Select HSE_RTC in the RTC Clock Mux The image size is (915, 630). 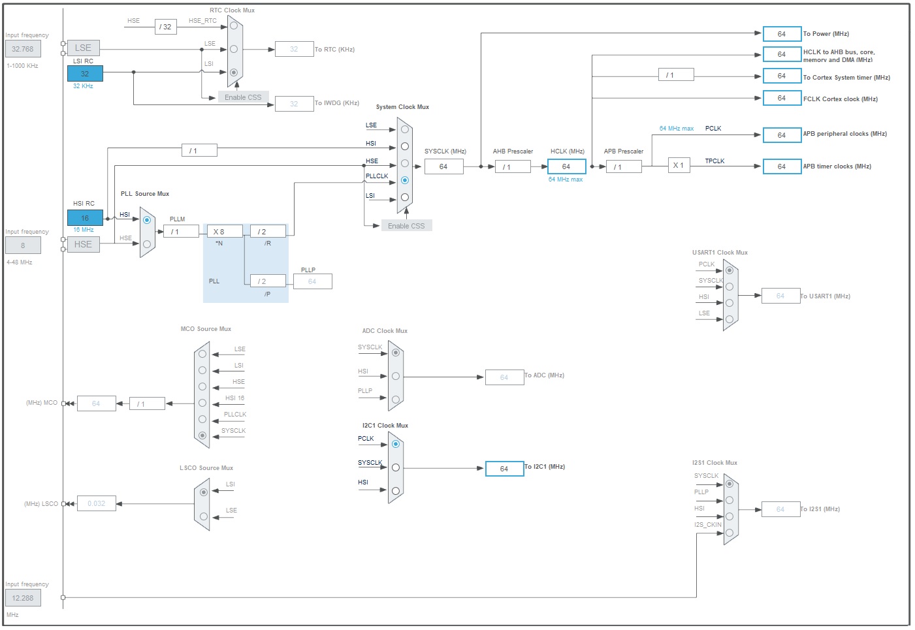234,25
